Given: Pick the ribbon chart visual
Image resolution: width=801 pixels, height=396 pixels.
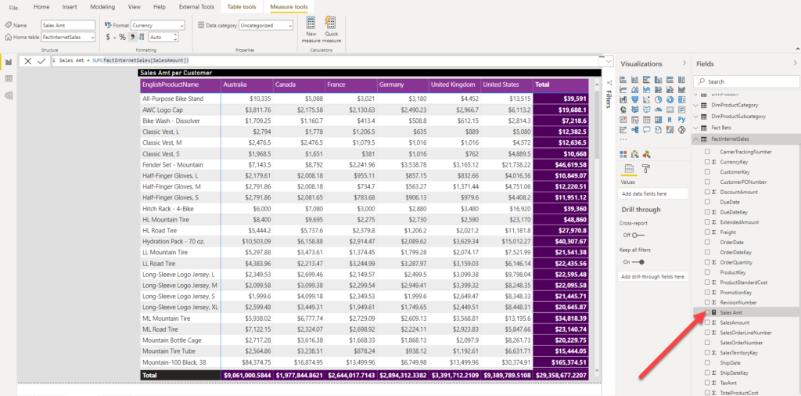Looking at the screenshot, I should [681, 89].
